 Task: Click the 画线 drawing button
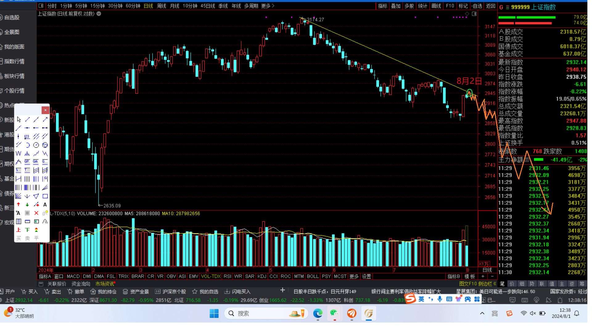click(436, 6)
